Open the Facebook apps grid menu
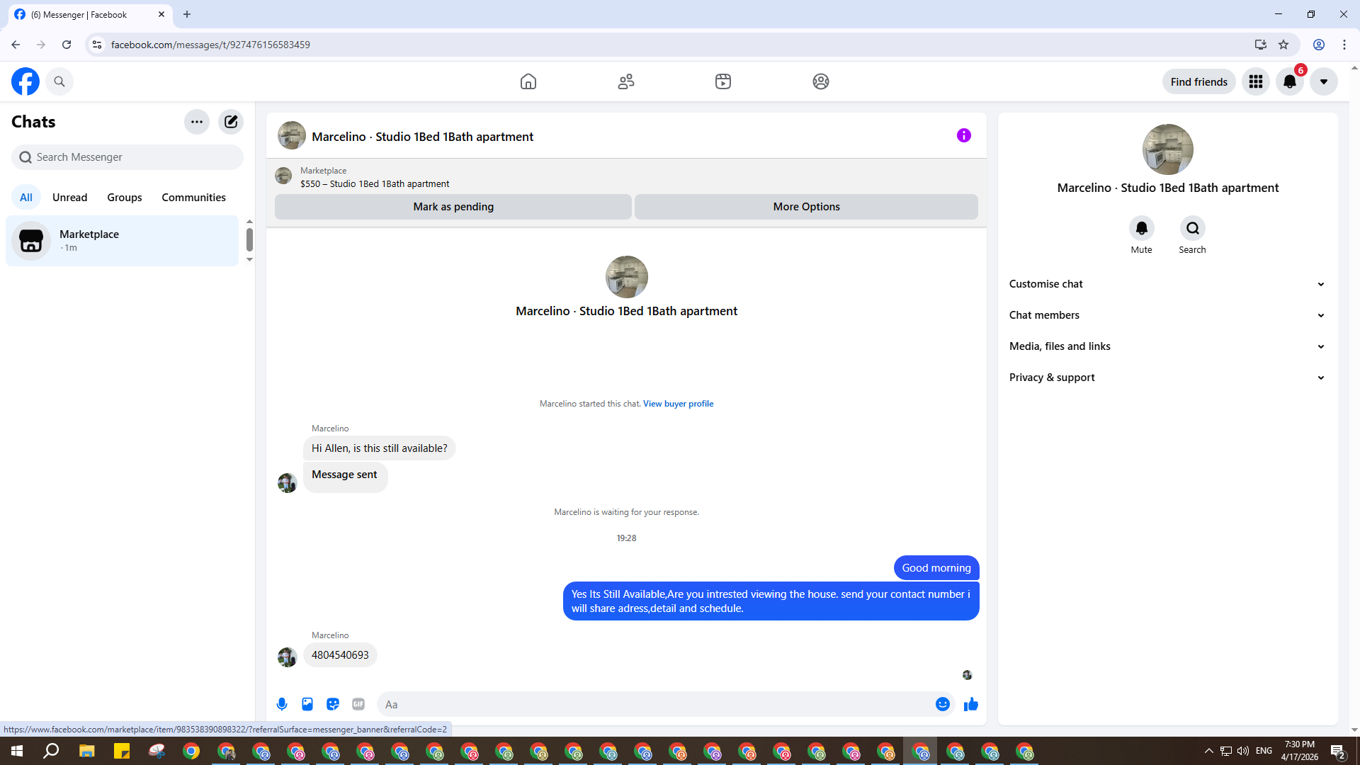This screenshot has height=765, width=1360. coord(1256,81)
